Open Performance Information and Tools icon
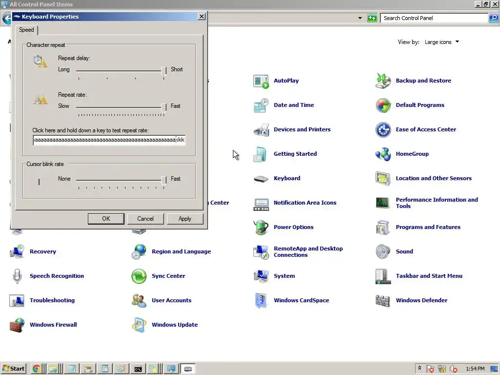500x375 pixels. [x=383, y=203]
